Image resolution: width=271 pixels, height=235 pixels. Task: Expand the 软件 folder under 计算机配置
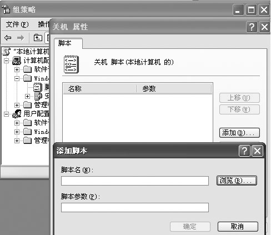coord(17,69)
